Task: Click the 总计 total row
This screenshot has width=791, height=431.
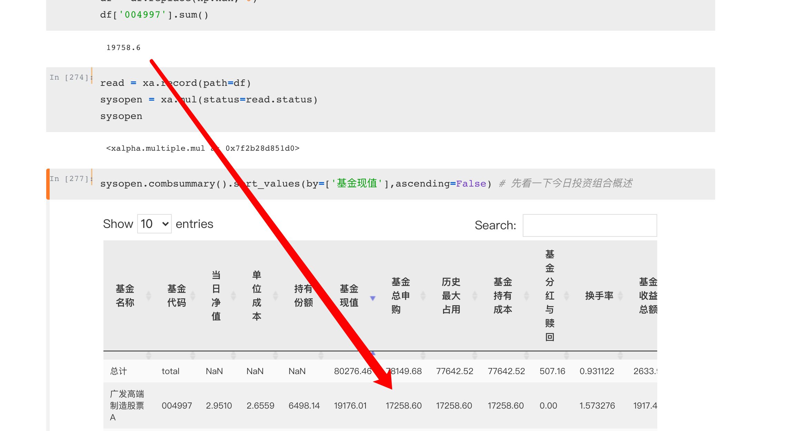Action: 118,371
